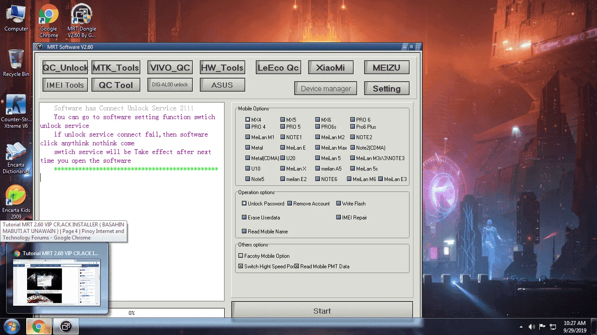Choose the Note2(CDMA) model

click(x=353, y=147)
